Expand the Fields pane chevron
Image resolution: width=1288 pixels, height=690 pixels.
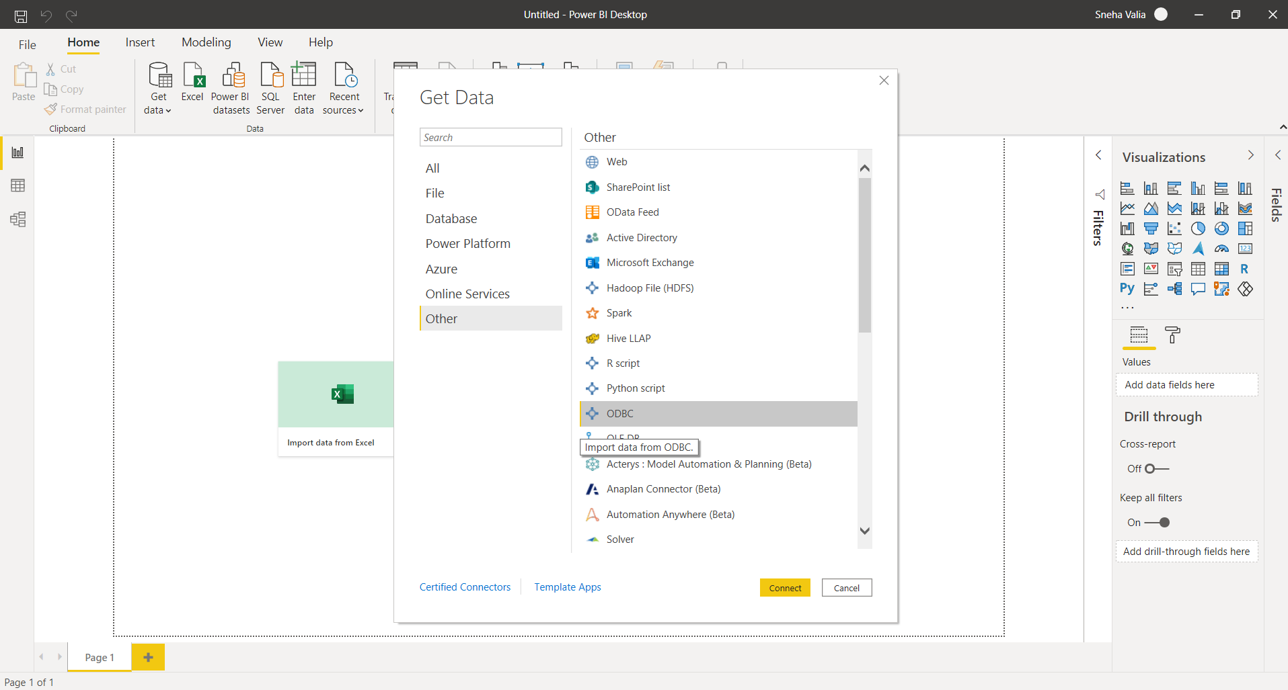(x=1278, y=155)
